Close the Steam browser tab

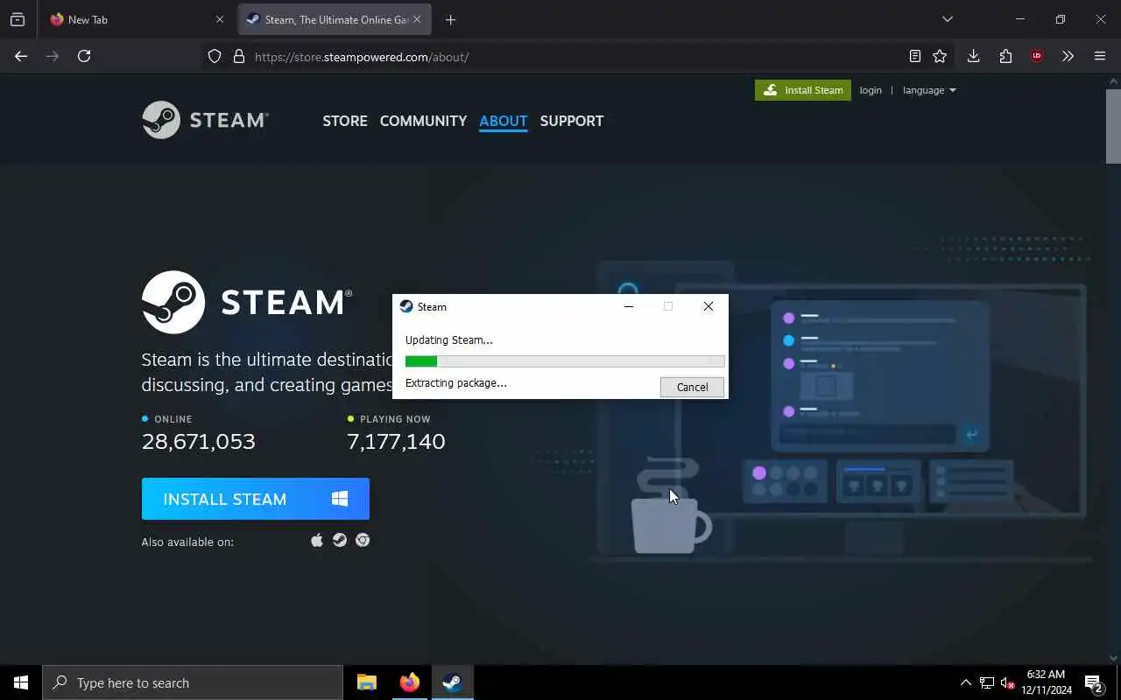click(x=417, y=19)
